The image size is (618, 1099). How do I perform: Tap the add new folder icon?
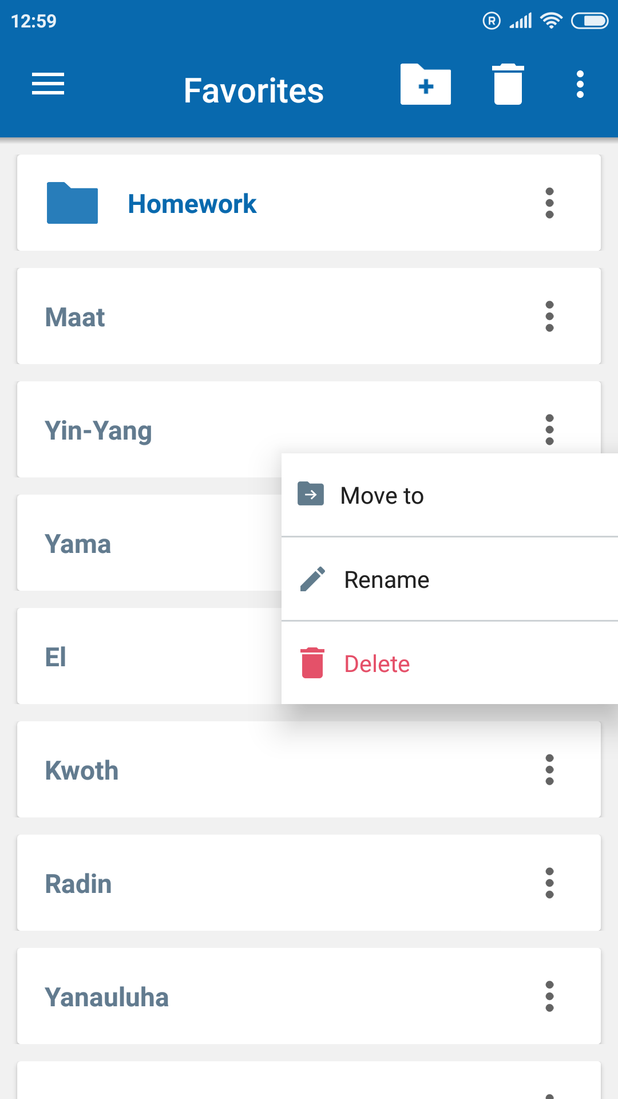pyautogui.click(x=426, y=84)
